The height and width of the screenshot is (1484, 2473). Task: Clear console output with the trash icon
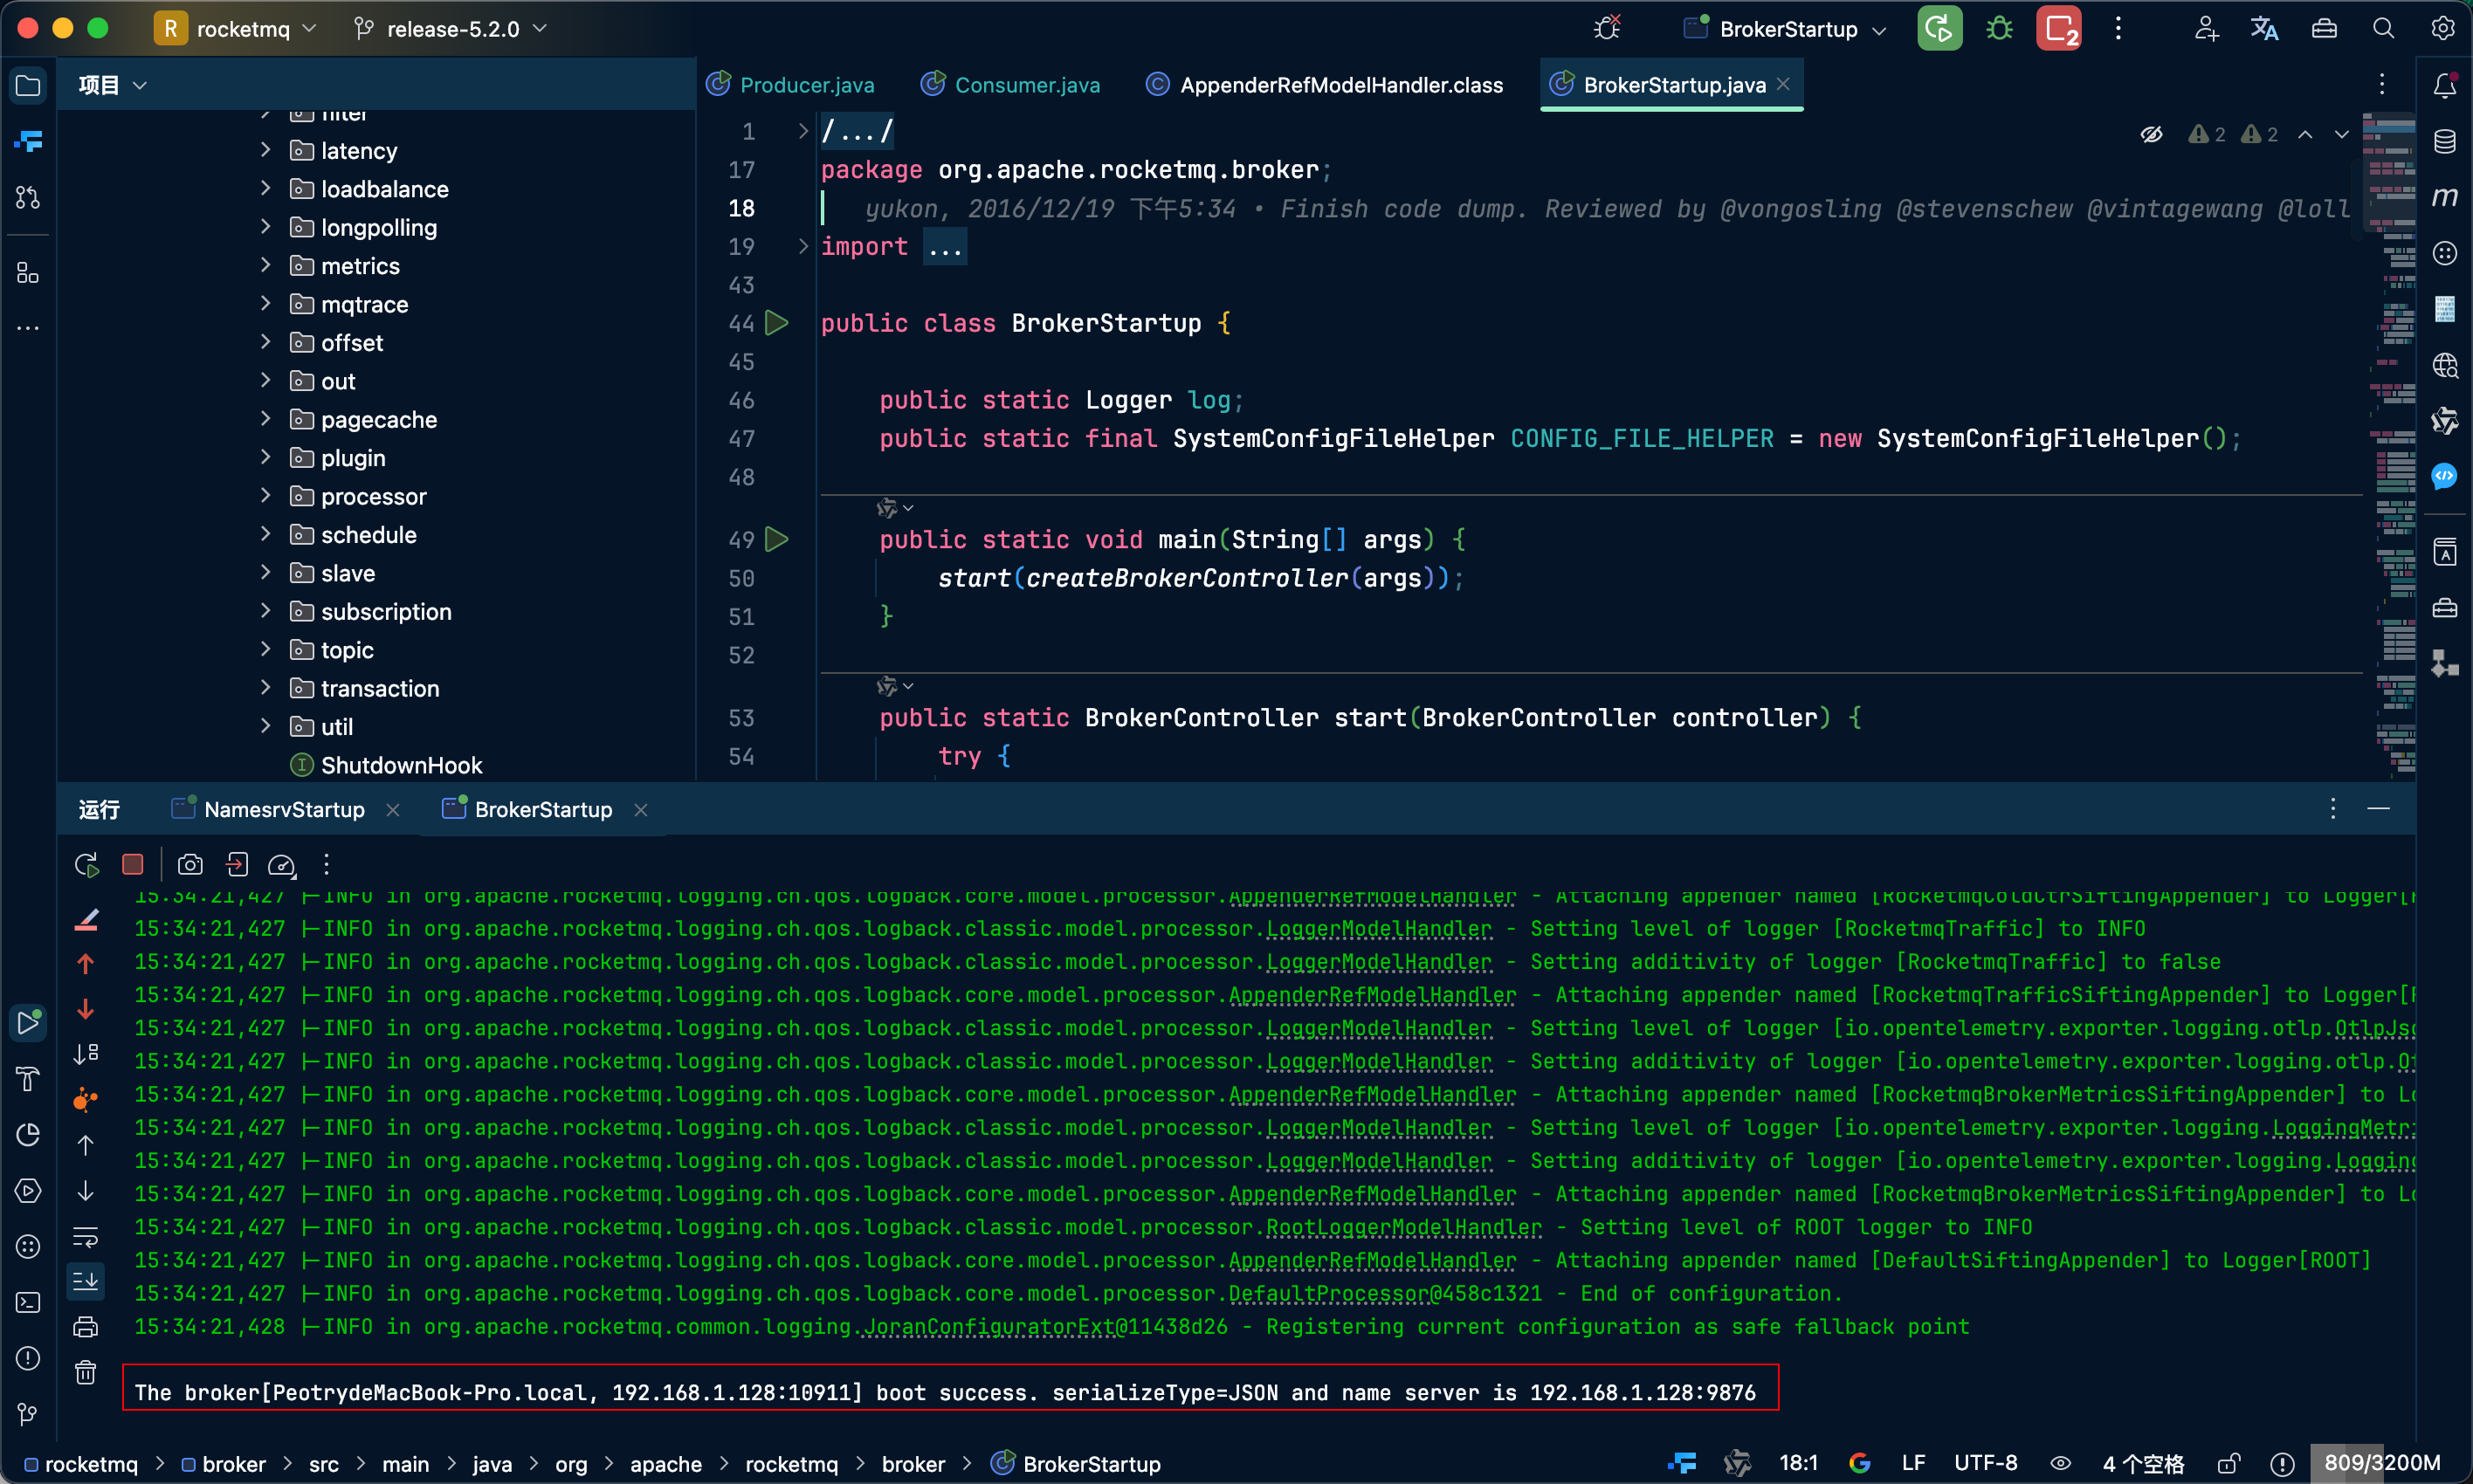[x=86, y=1373]
